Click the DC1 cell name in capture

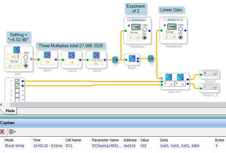click(69, 146)
